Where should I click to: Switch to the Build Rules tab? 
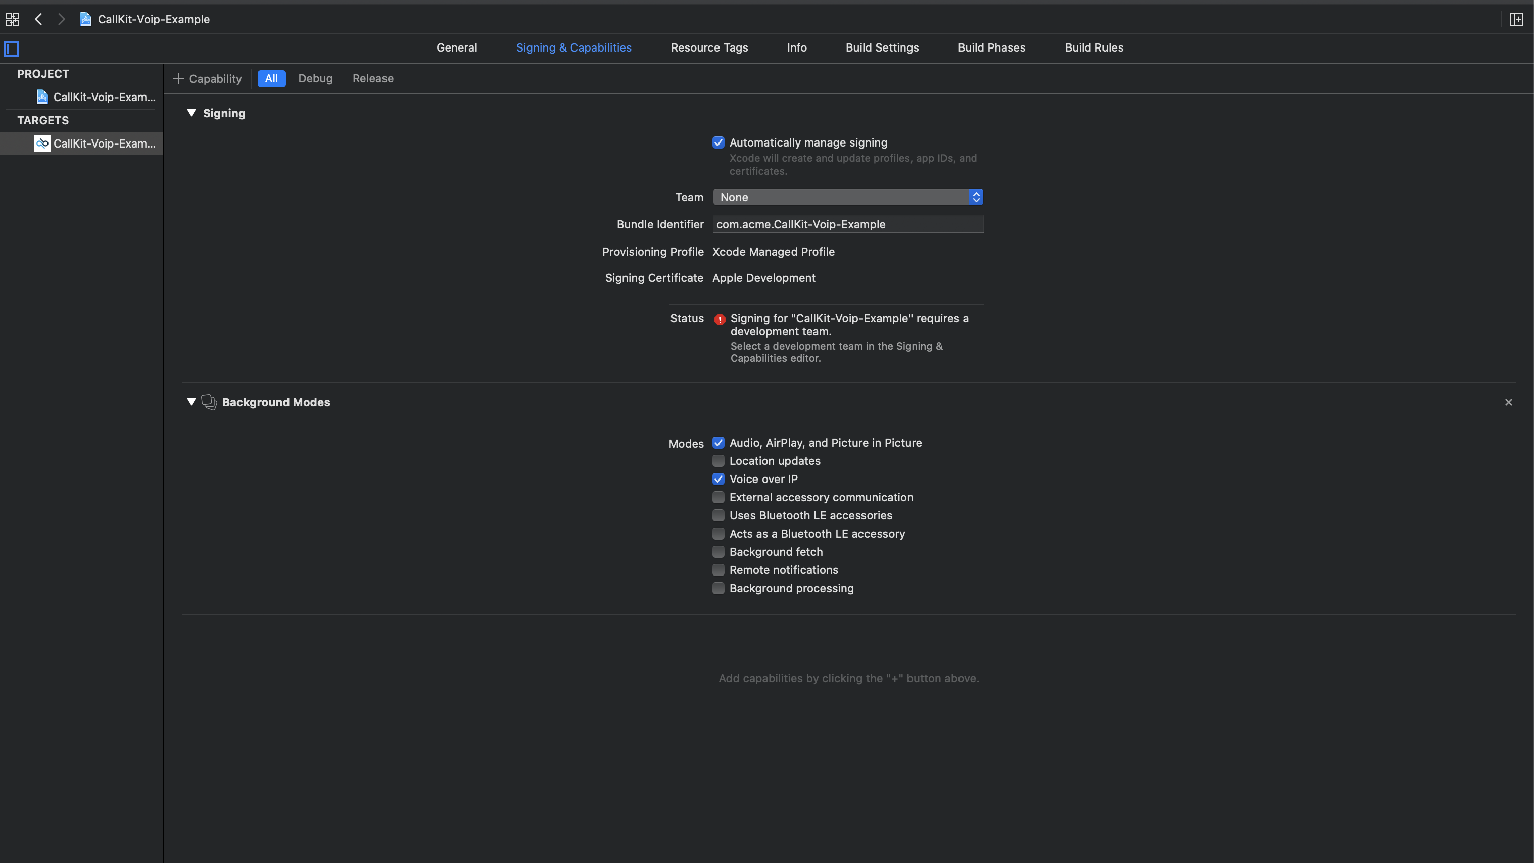coord(1094,47)
